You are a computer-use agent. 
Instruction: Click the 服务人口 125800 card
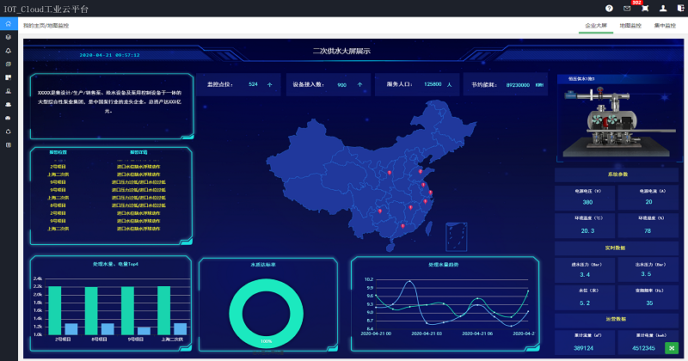pos(417,84)
